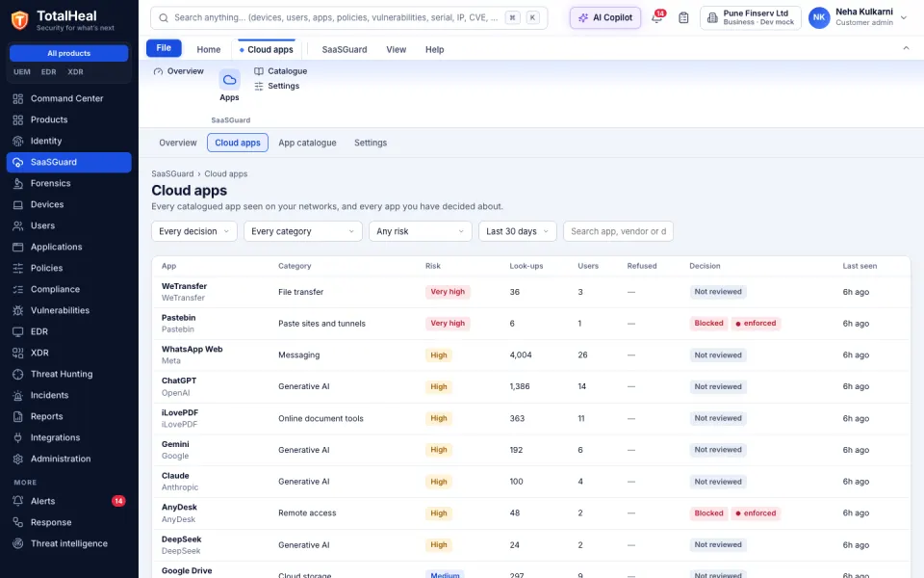Select the XDR product filter at top

pyautogui.click(x=75, y=72)
